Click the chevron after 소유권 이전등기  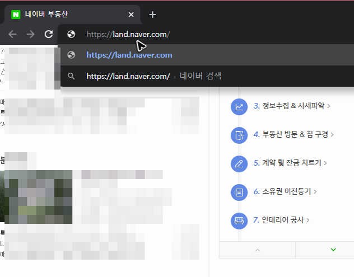[315, 192]
